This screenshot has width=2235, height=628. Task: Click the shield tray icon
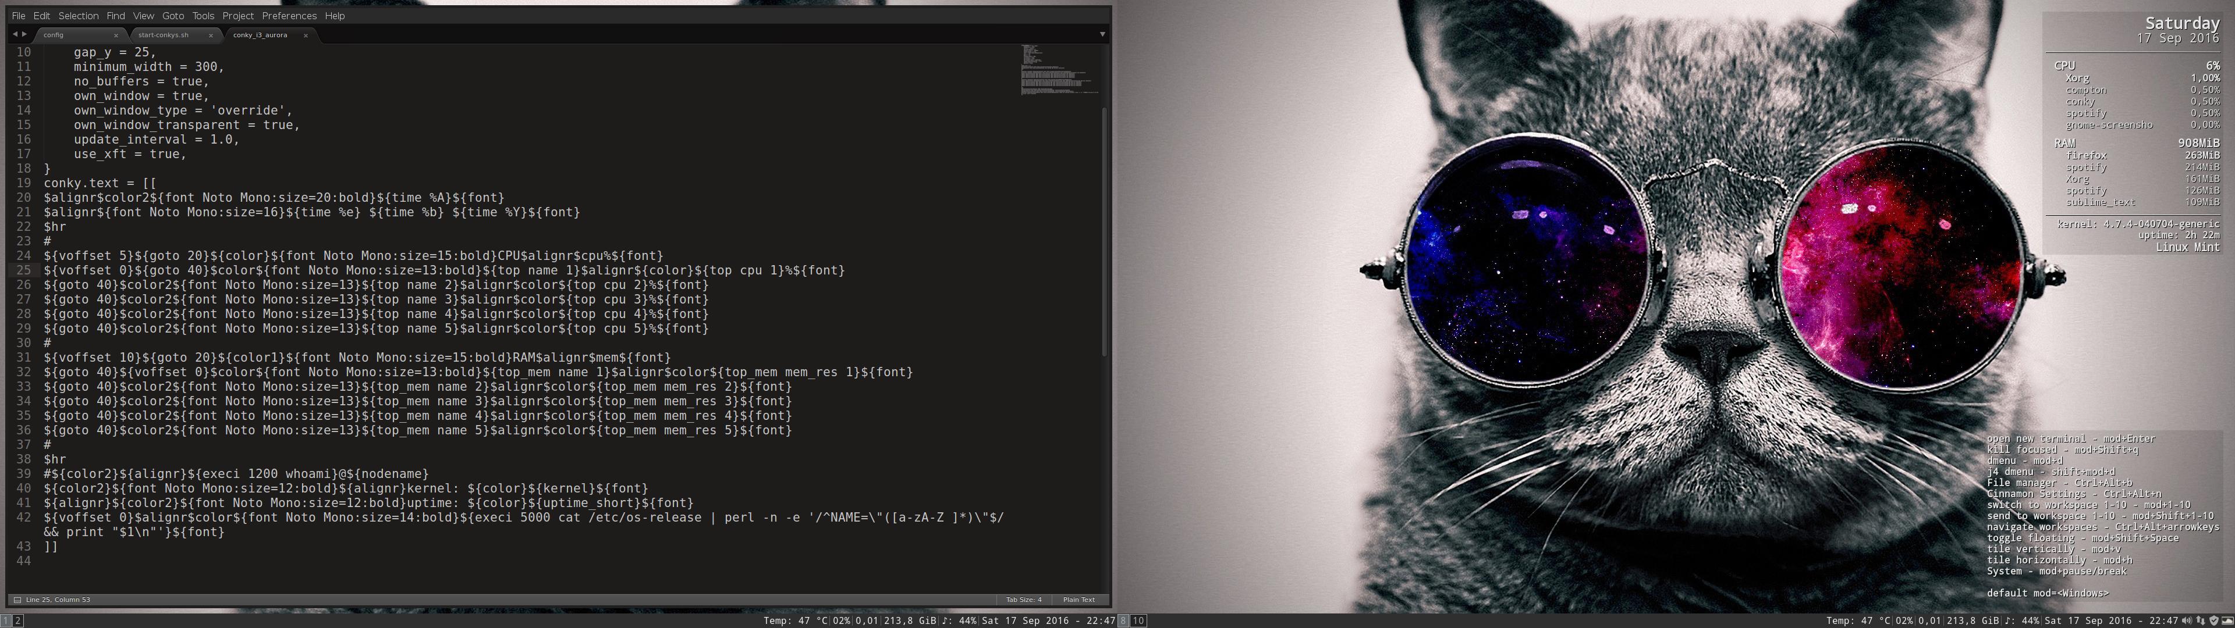click(x=2214, y=620)
